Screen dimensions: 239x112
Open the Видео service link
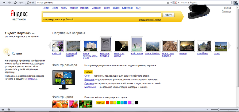tap(116, 8)
